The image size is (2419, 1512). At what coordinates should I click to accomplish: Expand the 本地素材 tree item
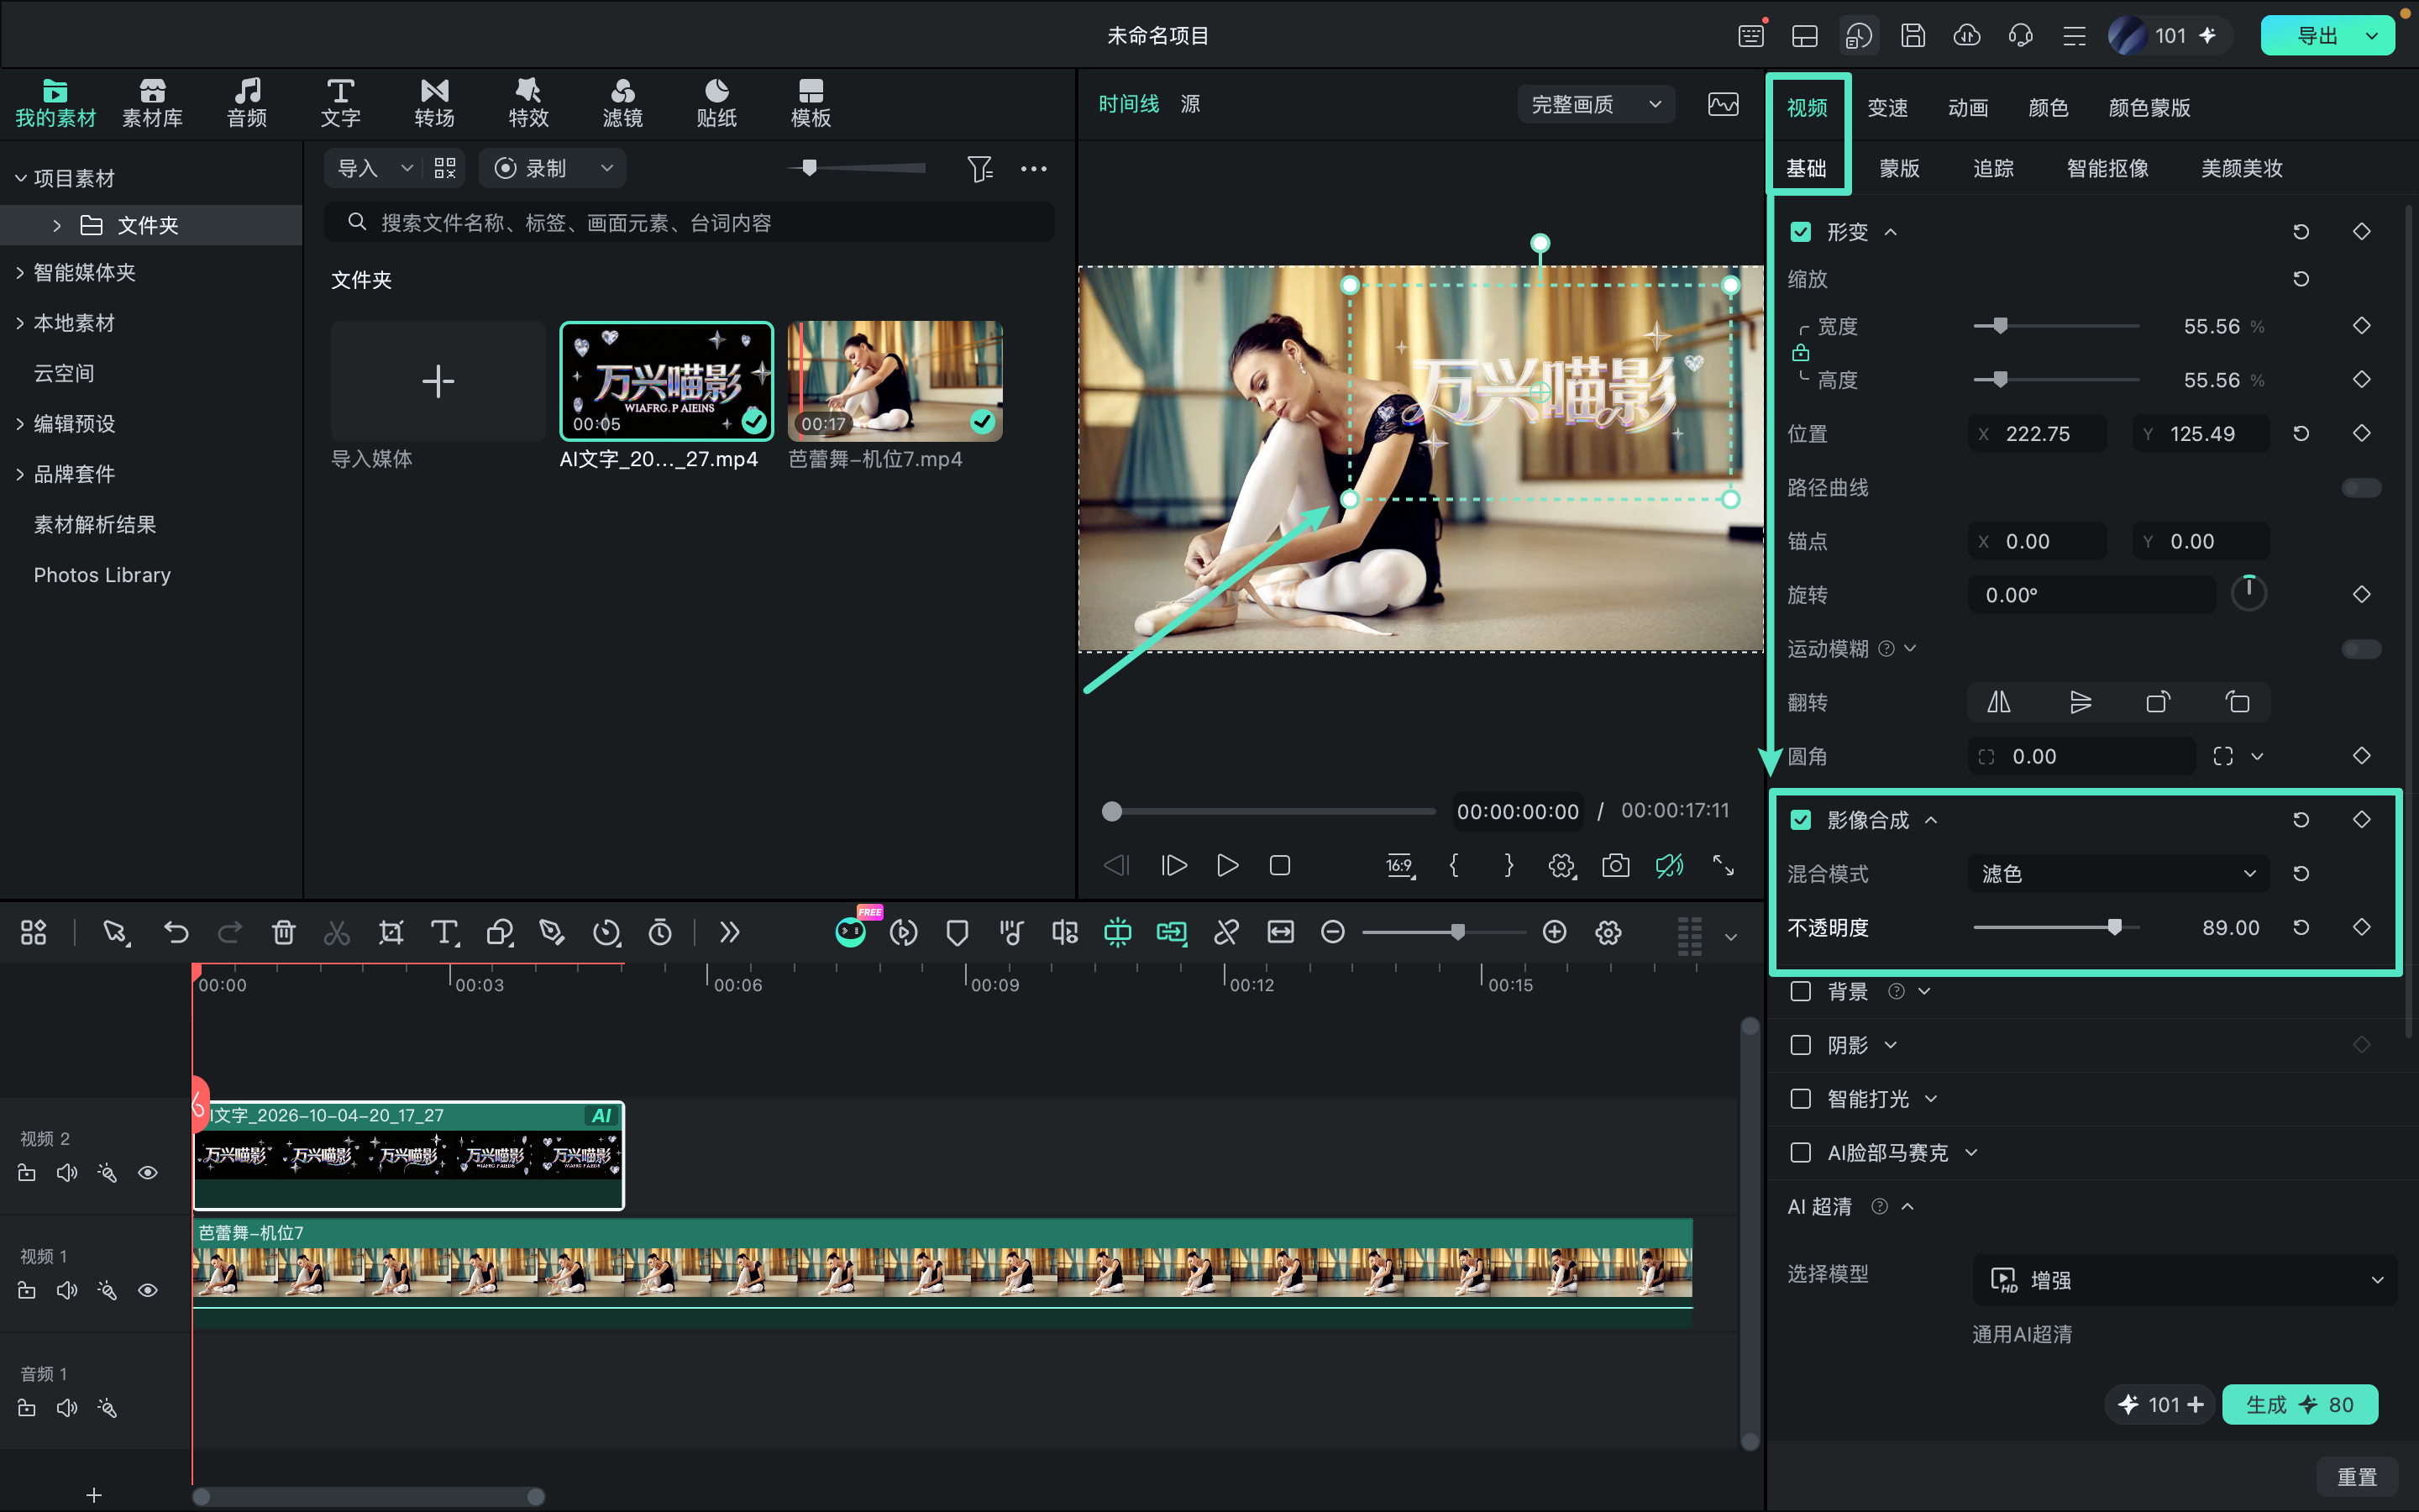pyautogui.click(x=20, y=323)
